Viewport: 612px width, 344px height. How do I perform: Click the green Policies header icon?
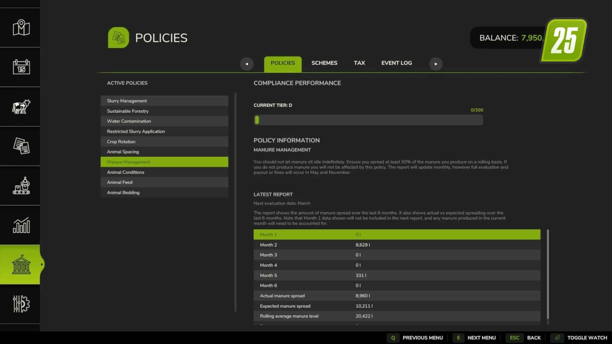click(x=118, y=38)
